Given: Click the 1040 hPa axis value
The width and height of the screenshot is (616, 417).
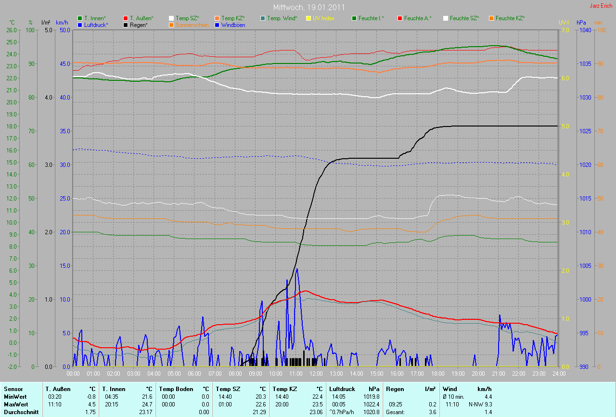Looking at the screenshot, I should [585, 30].
